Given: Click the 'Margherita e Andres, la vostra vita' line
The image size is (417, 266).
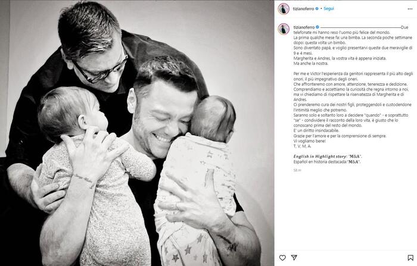Looking at the screenshot, I should [x=340, y=58].
